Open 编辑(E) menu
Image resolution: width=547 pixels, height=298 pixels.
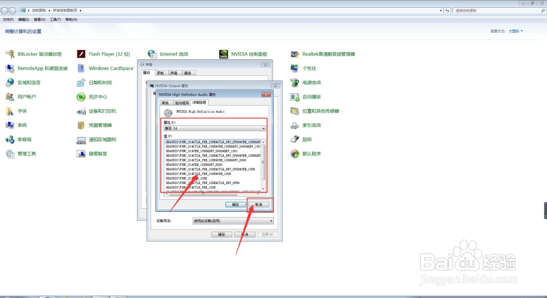[x=24, y=19]
